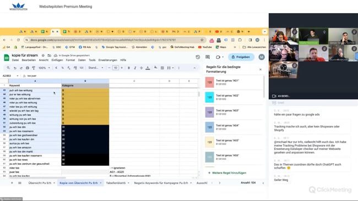Select the column A header
Screen dimensions: 358x201
(x=35, y=81)
